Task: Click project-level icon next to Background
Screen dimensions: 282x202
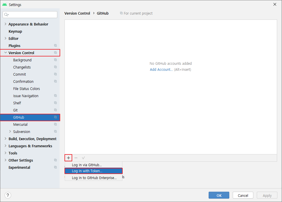Action: (55, 60)
